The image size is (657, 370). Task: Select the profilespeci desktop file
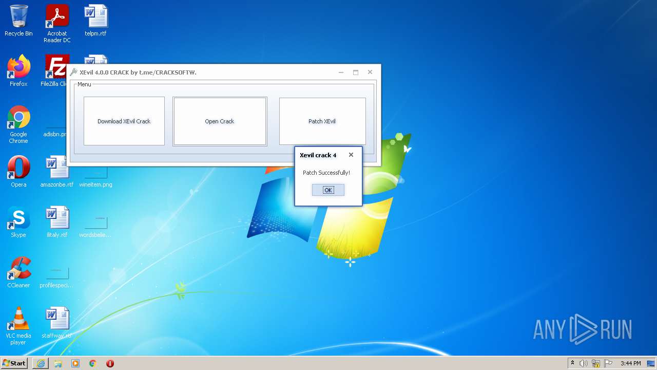tap(57, 277)
